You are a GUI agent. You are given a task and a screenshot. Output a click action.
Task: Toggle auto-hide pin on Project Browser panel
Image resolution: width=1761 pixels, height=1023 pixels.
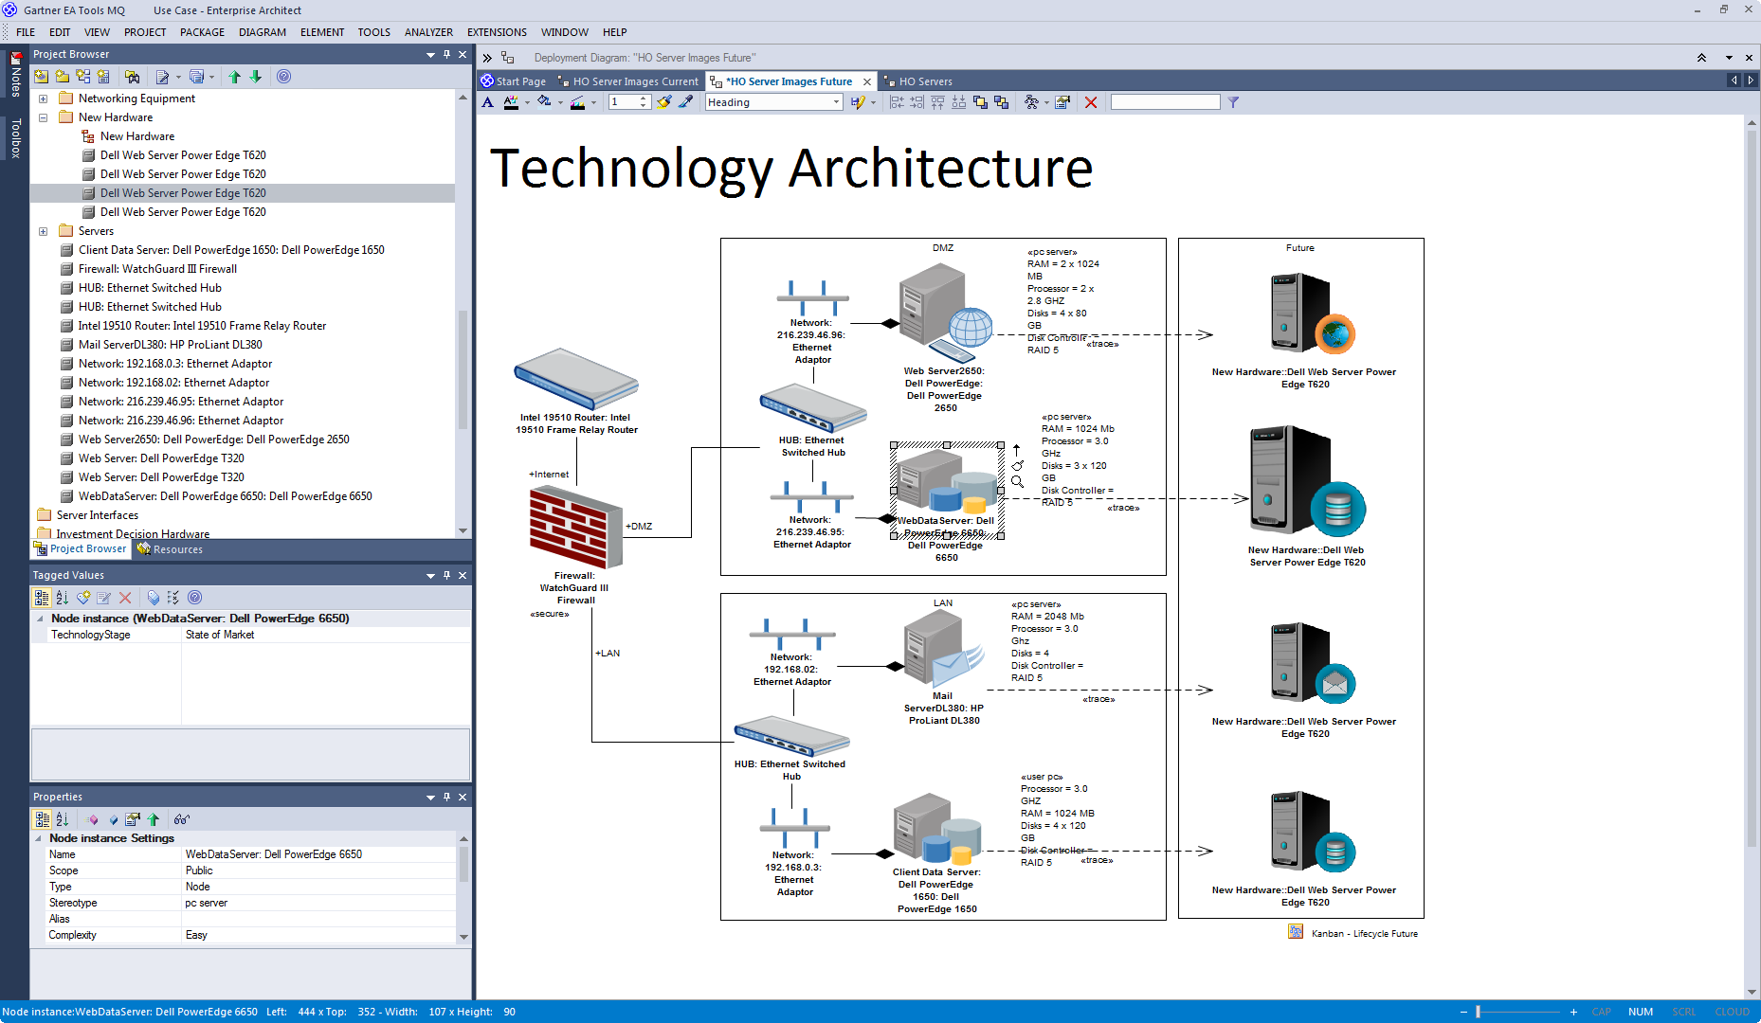[x=446, y=54]
